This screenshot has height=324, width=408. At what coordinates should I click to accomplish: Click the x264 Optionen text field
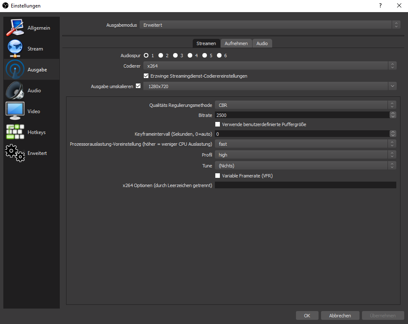coord(306,185)
